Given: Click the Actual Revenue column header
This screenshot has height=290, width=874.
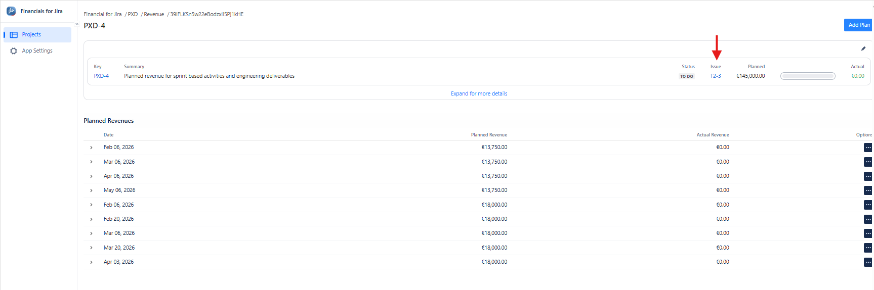Looking at the screenshot, I should (713, 135).
